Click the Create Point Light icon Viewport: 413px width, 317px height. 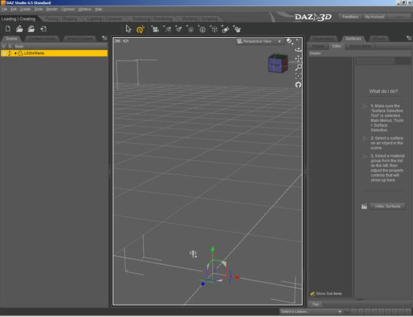(x=191, y=29)
